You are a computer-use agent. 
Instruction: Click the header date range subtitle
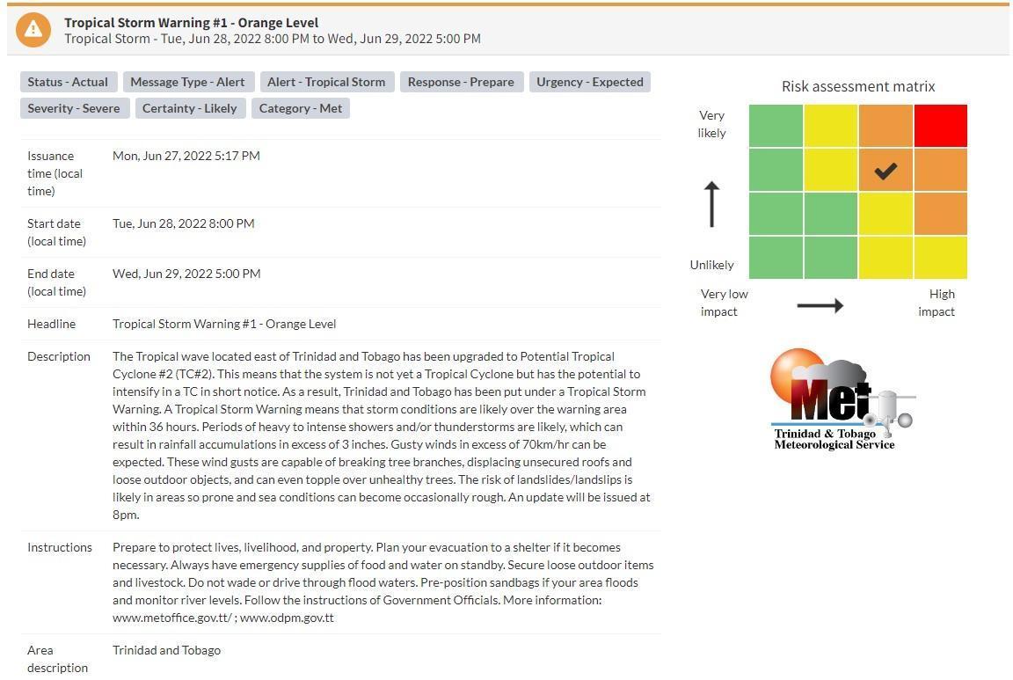(x=273, y=39)
